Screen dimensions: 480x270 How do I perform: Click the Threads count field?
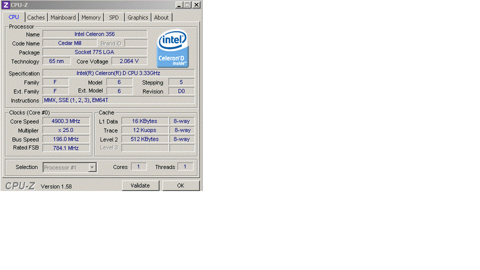tap(185, 166)
